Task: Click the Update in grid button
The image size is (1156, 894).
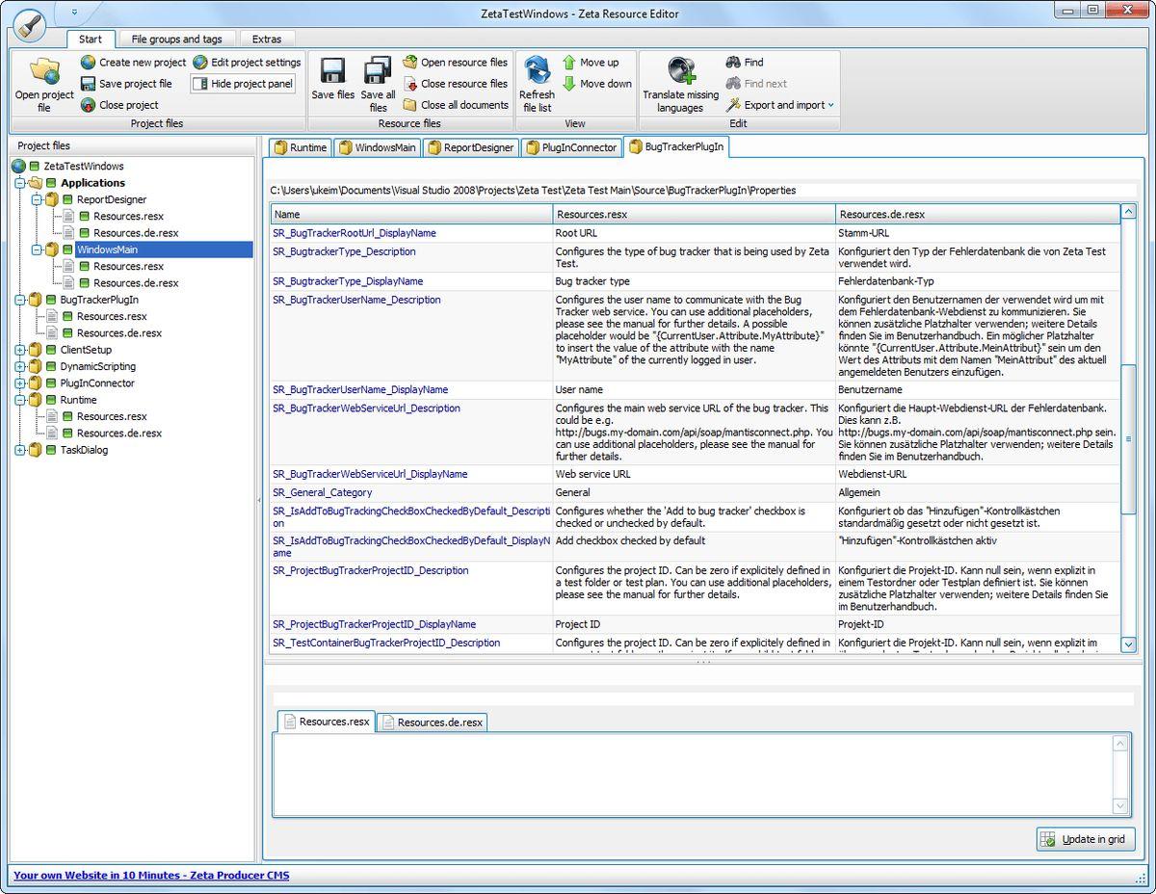Action: [x=1086, y=839]
